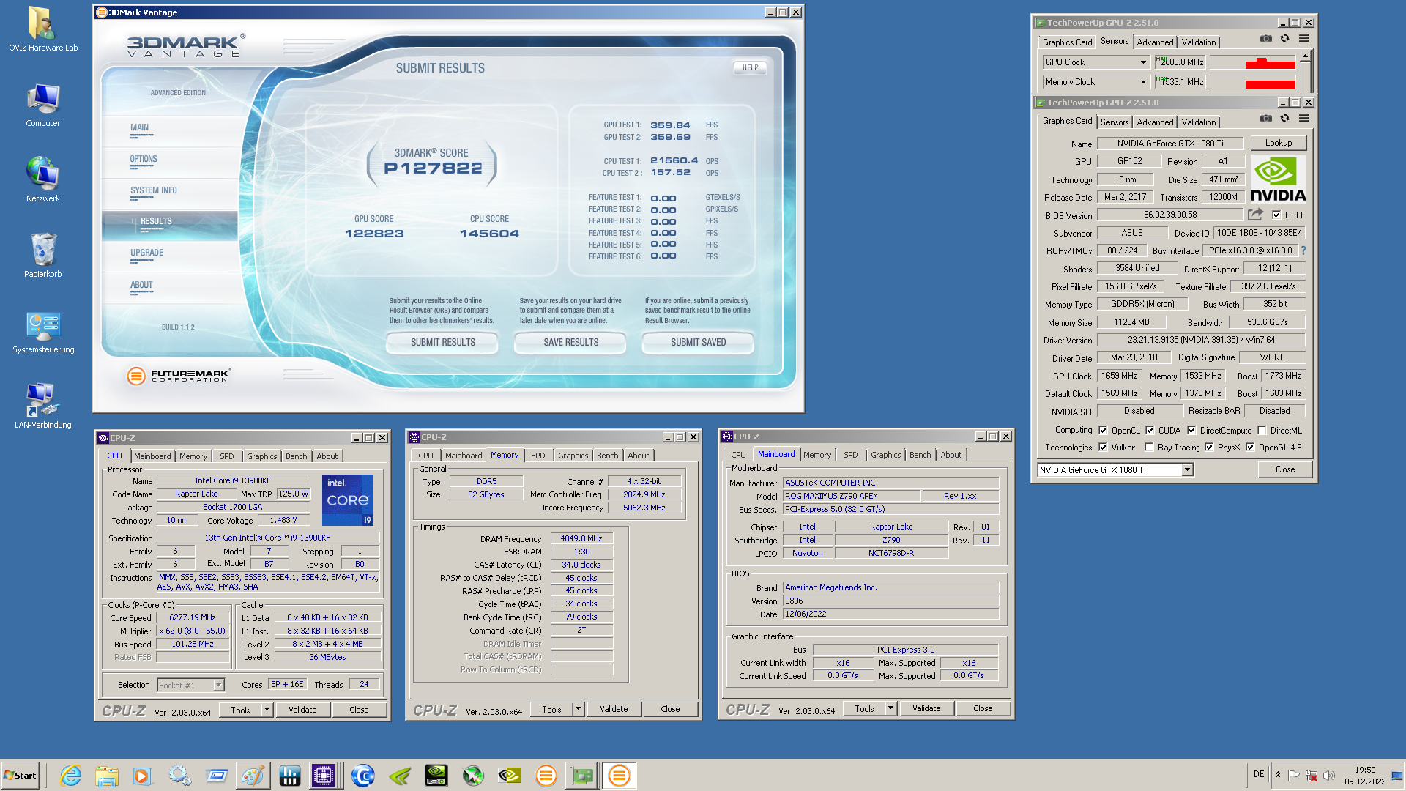Screen dimensions: 1406x791
Task: Open the SPD tab in the CPU-Z Memory window
Action: pyautogui.click(x=538, y=456)
